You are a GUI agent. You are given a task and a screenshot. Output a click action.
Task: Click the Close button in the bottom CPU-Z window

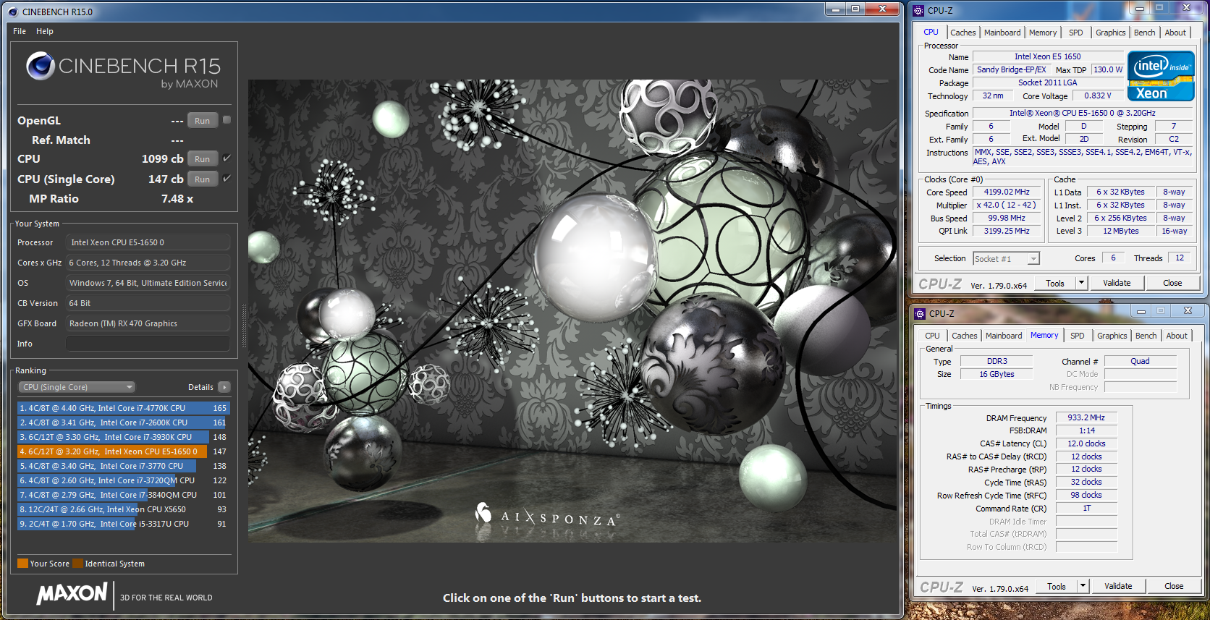[x=1174, y=586]
